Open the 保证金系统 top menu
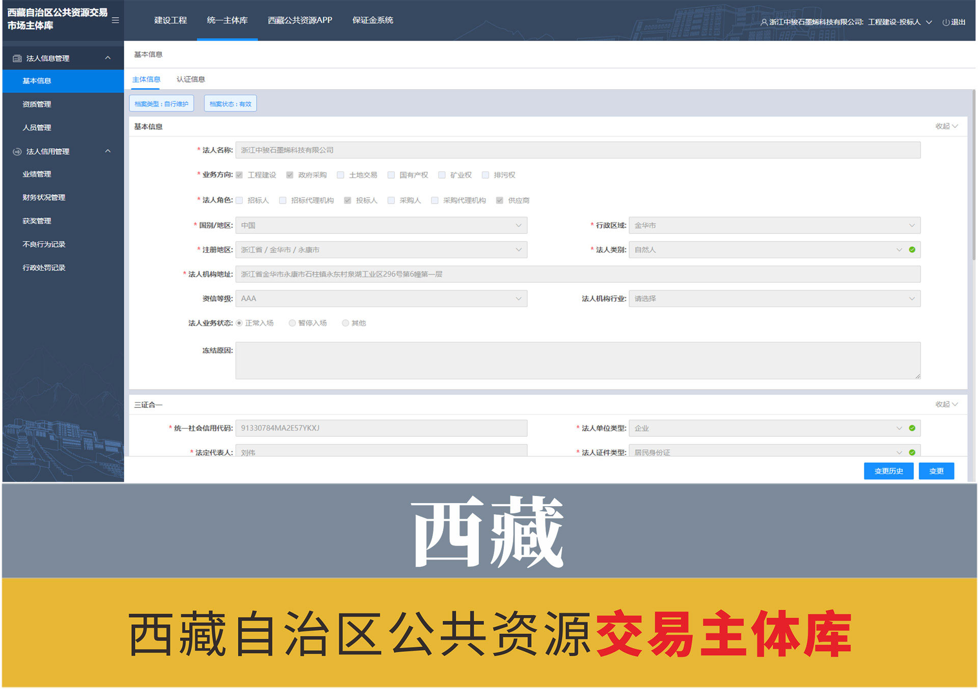 pyautogui.click(x=372, y=20)
